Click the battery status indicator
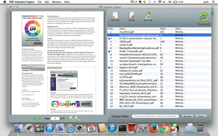 (x=178, y=2)
